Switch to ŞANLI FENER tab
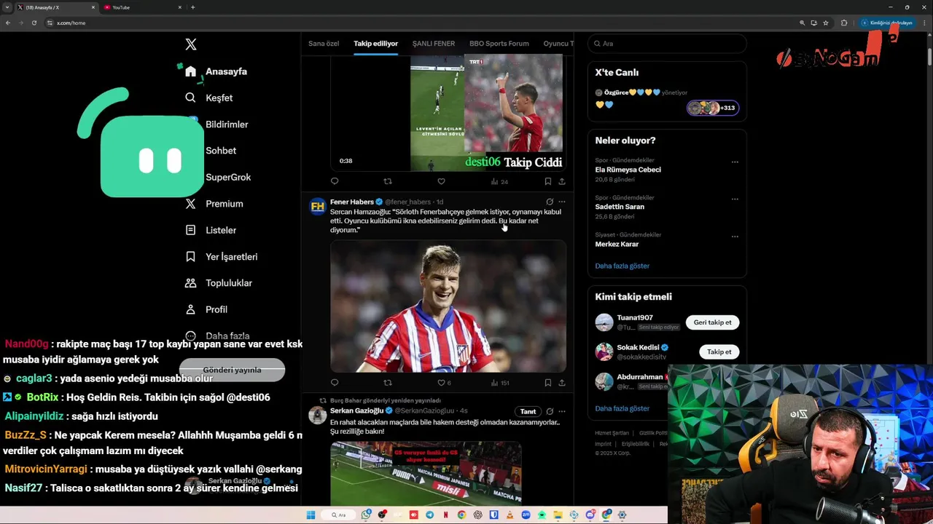 point(434,44)
